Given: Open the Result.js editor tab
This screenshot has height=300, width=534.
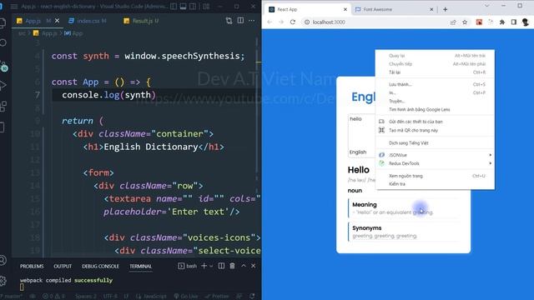Looking at the screenshot, I should click(x=142, y=21).
